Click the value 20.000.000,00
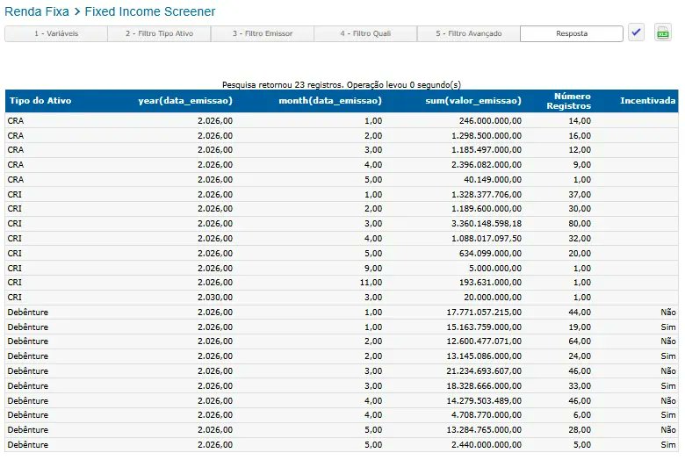Viewport: 685px width, 460px height. [x=493, y=298]
